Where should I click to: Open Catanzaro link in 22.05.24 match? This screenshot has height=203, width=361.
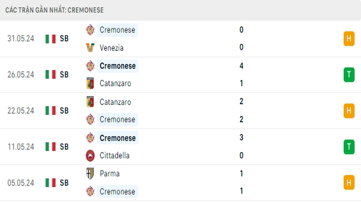pos(116,102)
